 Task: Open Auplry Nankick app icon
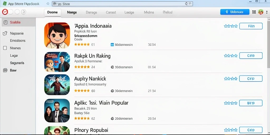[x=57, y=85]
